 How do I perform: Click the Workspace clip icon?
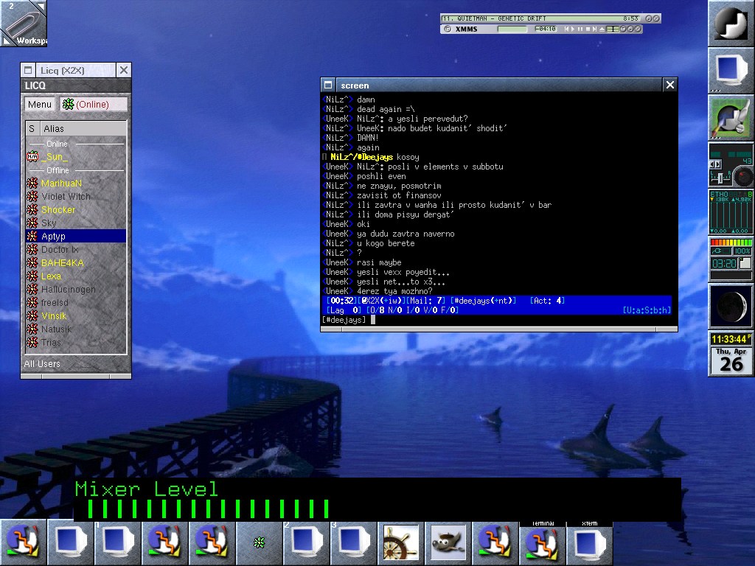pos(23,23)
